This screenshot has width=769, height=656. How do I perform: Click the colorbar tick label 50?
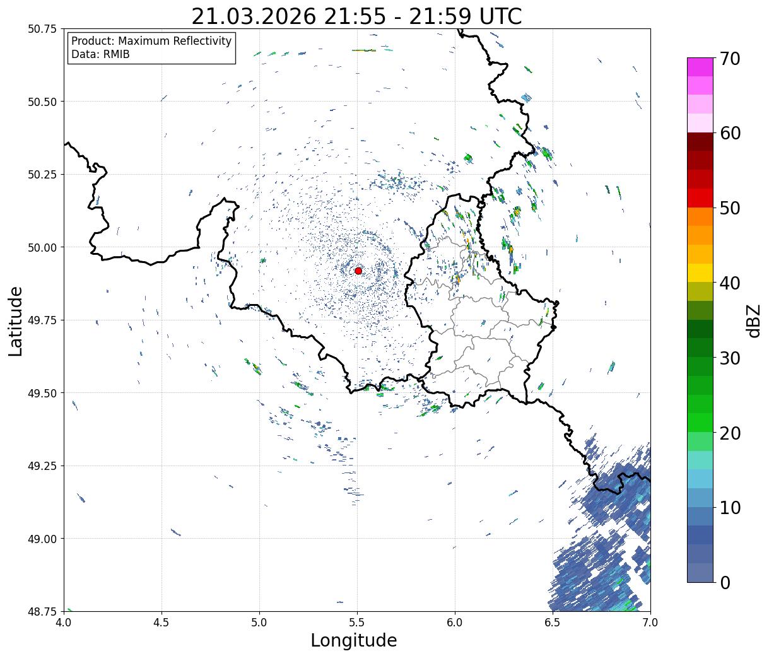(730, 208)
